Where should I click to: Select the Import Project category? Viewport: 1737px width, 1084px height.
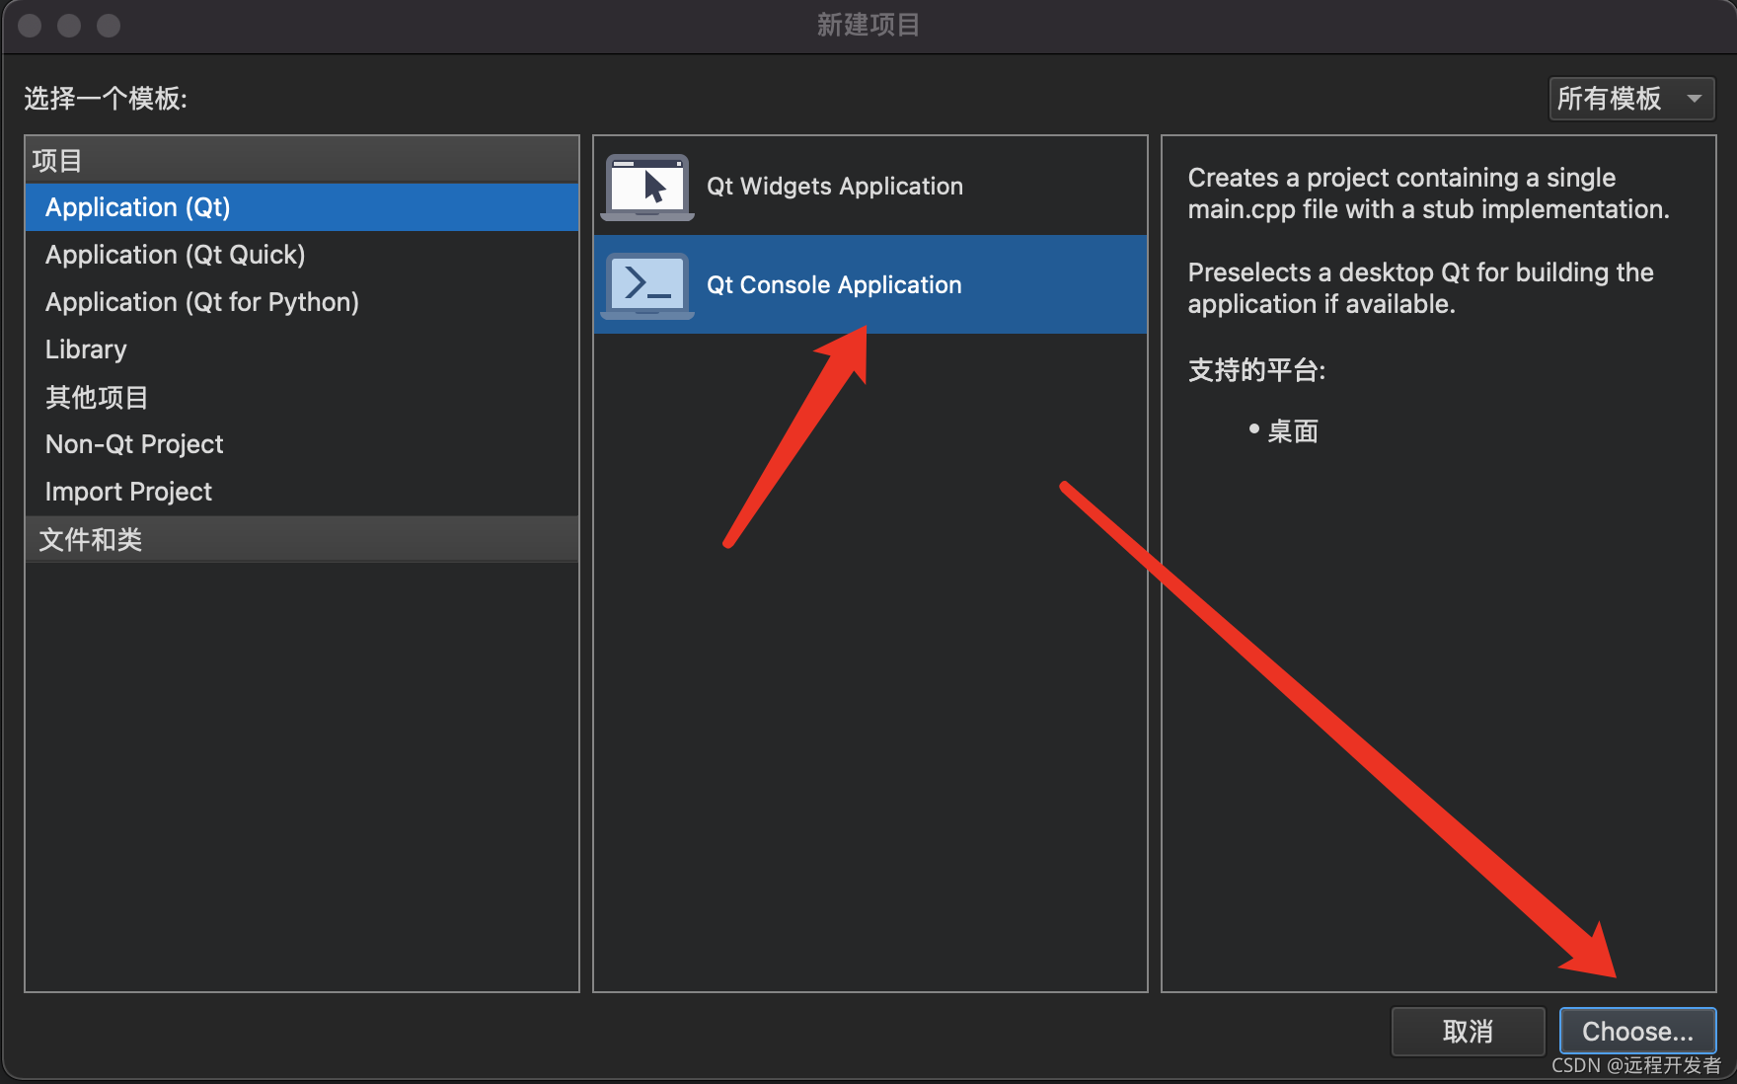pos(302,492)
